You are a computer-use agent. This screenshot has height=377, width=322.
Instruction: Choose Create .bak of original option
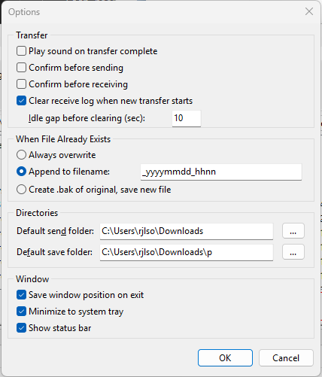21,190
